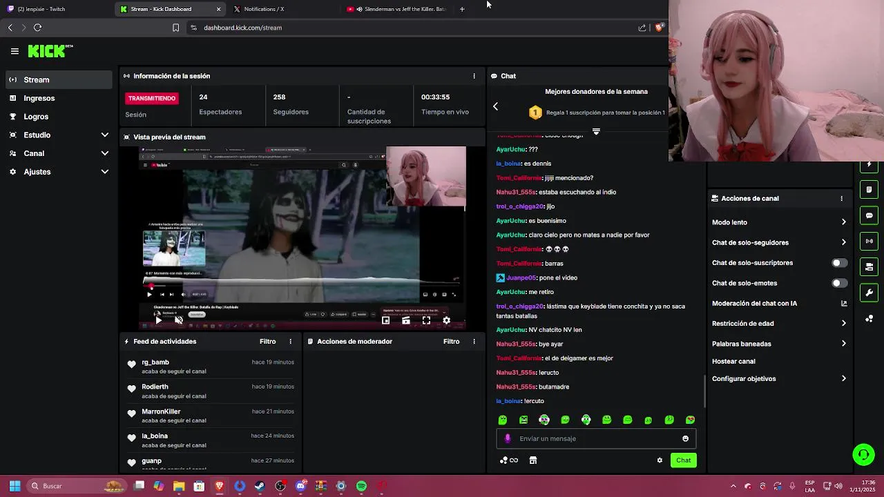Play the stream preview
The width and height of the screenshot is (884, 497).
click(x=158, y=320)
